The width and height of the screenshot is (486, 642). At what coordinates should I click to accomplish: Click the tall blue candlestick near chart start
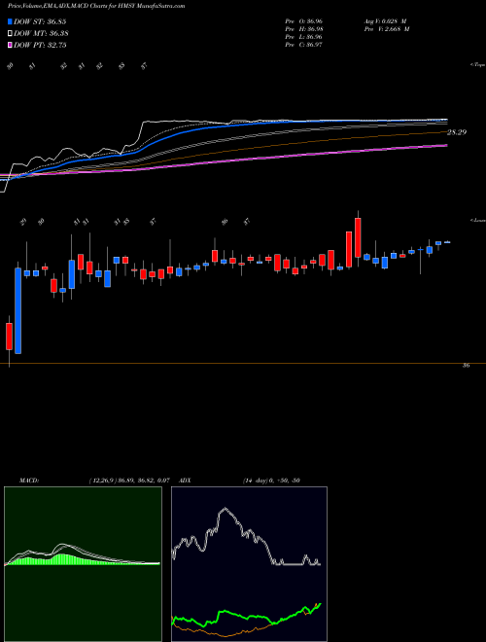(x=18, y=310)
